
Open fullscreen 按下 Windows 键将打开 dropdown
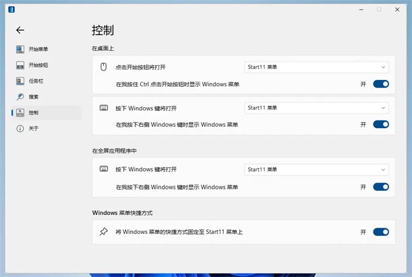coord(316,169)
